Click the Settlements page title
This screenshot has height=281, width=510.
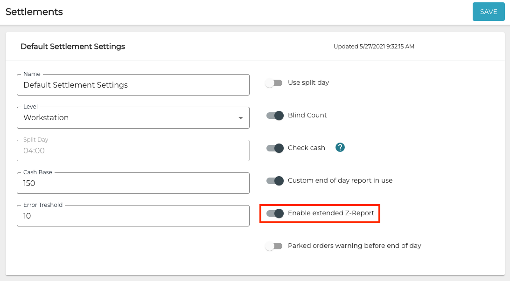34,12
